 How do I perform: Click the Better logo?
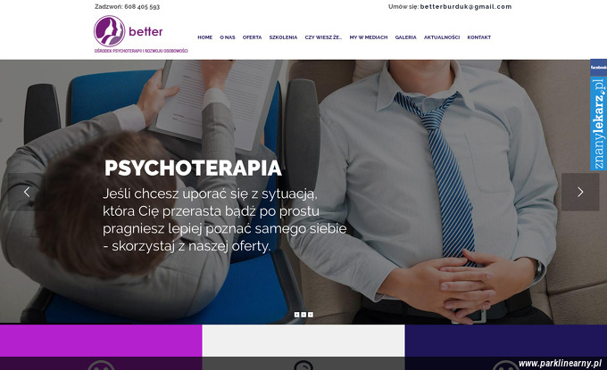click(141, 35)
